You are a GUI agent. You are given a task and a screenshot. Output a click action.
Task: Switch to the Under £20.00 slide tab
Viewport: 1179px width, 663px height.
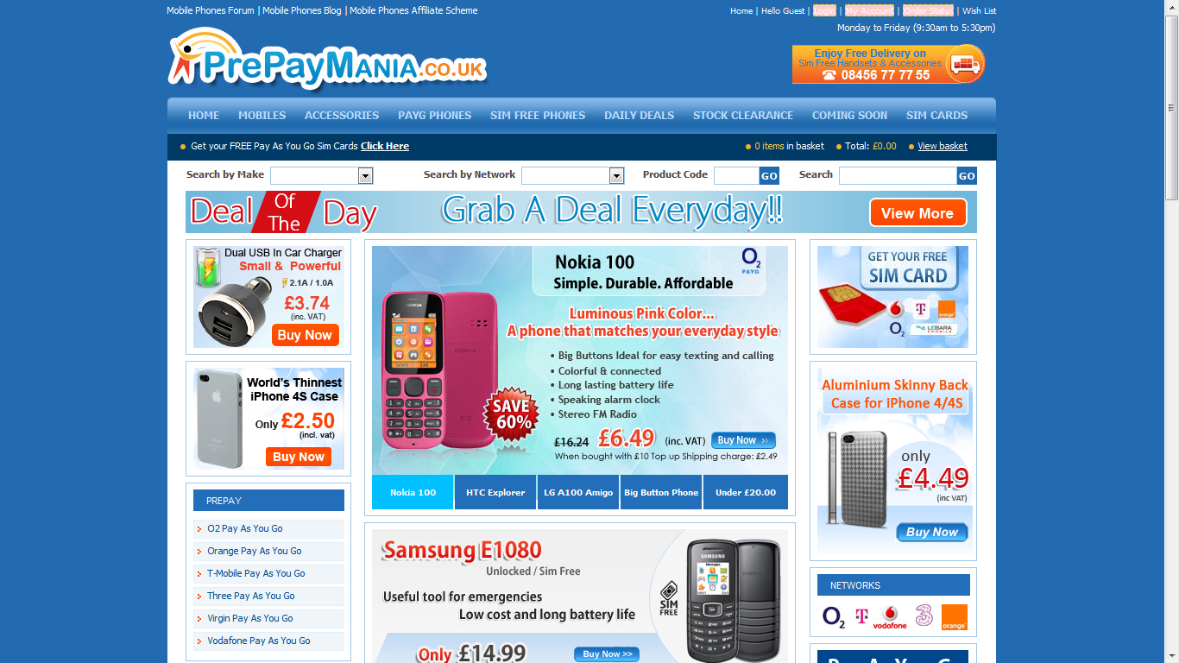tap(746, 492)
